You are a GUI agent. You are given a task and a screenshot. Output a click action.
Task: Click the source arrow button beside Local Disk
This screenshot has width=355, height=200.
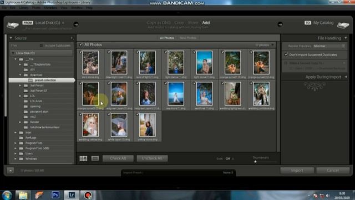[76, 24]
